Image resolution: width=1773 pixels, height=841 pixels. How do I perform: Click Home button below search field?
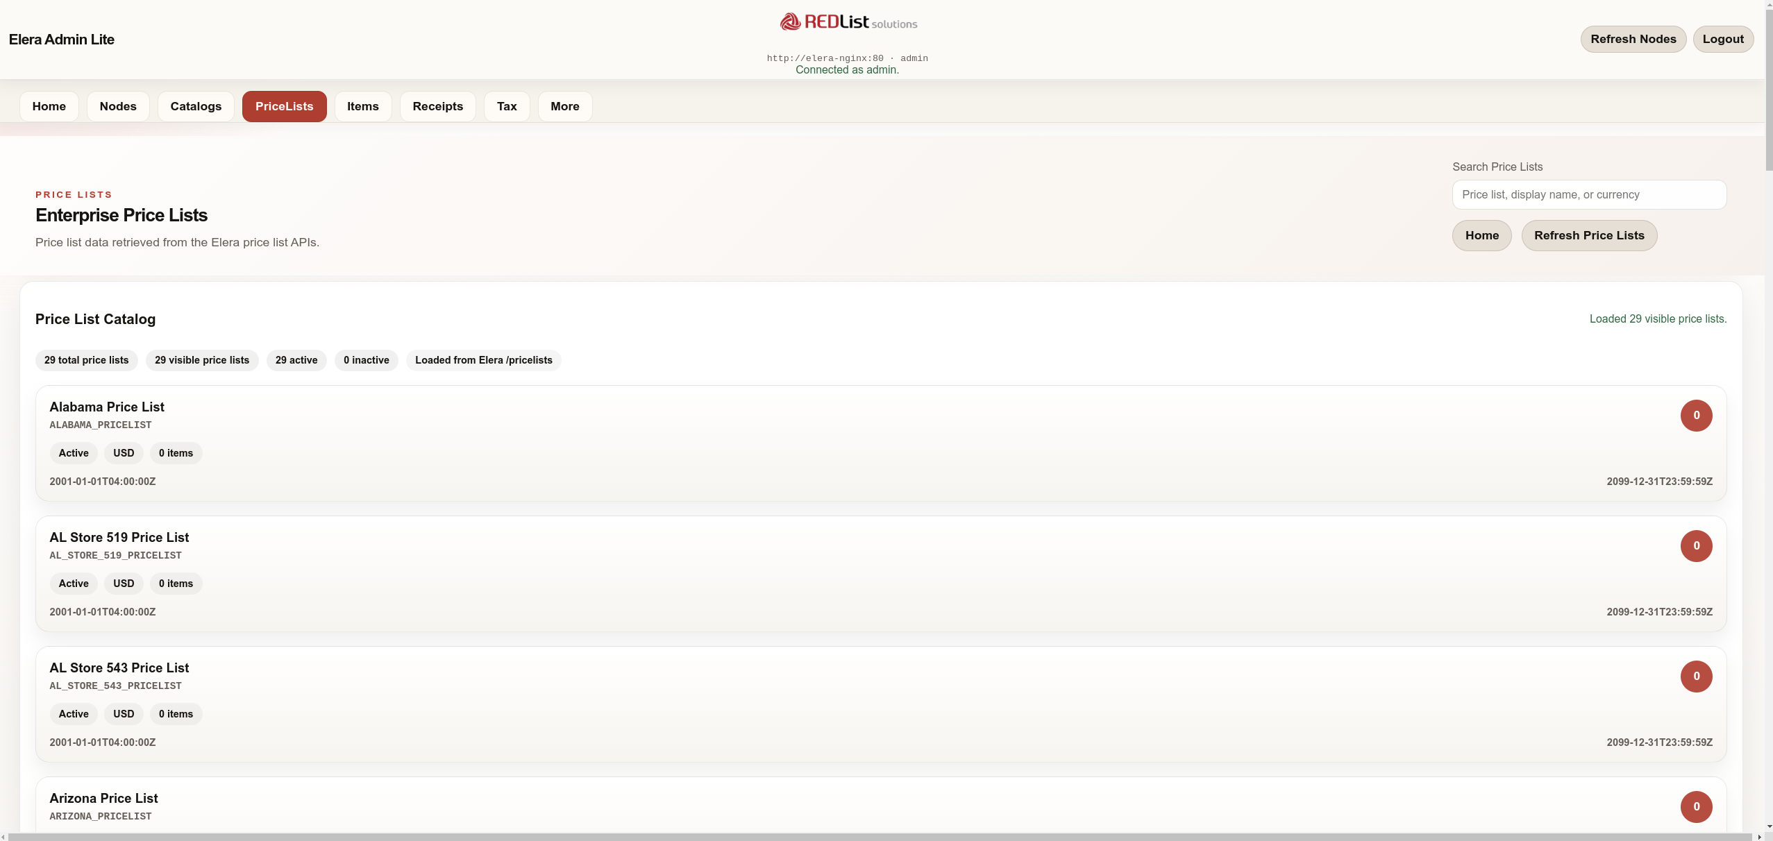pyautogui.click(x=1481, y=235)
